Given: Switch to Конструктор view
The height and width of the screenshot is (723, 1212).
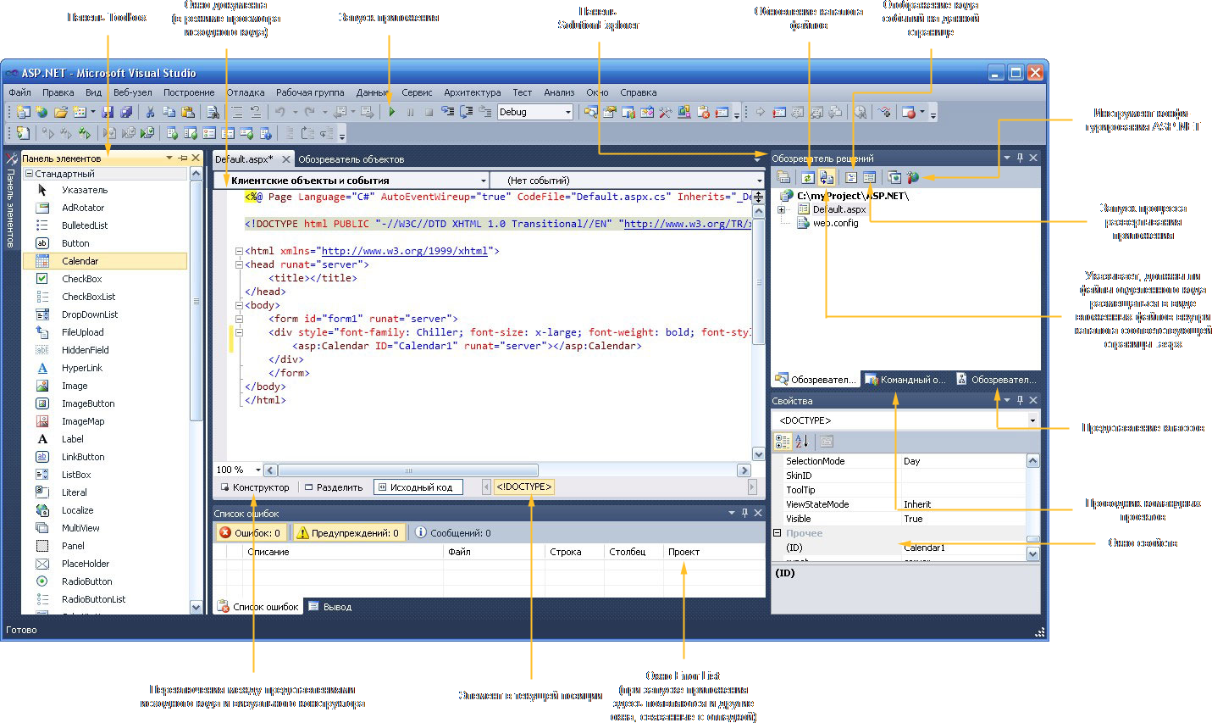Looking at the screenshot, I should [254, 487].
